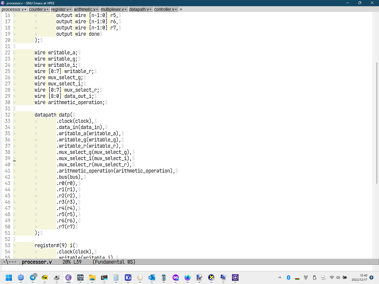
Task: Click the red-green bar tray icon
Action: [297, 278]
